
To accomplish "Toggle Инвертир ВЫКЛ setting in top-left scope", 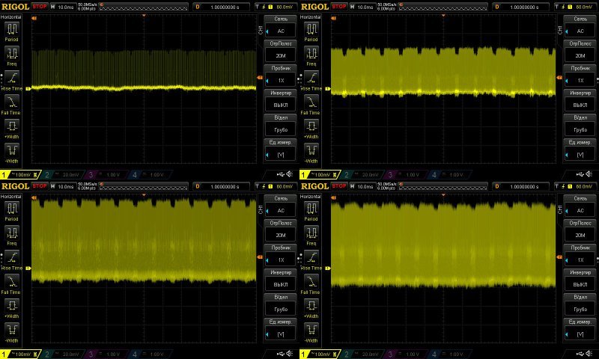I will [281, 101].
